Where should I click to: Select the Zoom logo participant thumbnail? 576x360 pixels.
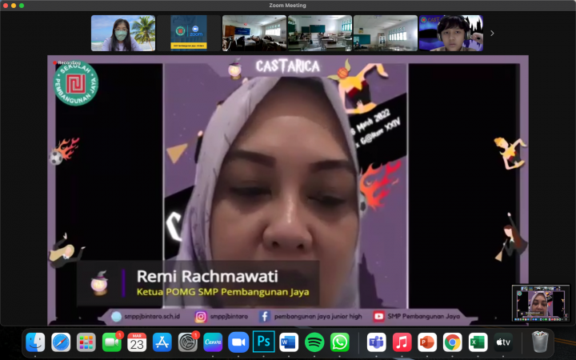click(x=189, y=34)
